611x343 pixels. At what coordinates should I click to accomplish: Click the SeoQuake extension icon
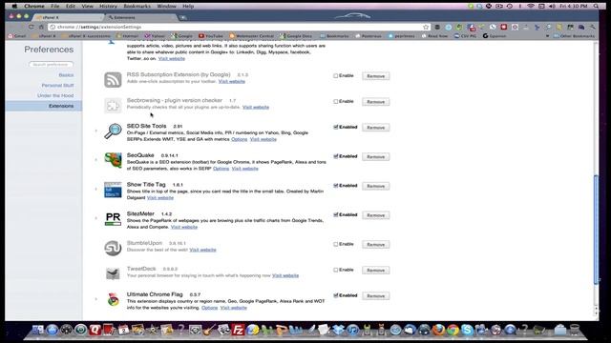click(x=113, y=160)
